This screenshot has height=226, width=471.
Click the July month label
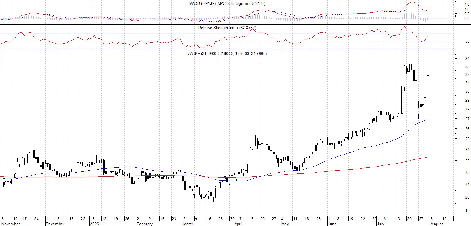380,224
